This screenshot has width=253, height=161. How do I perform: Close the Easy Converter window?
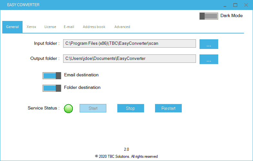point(246,5)
